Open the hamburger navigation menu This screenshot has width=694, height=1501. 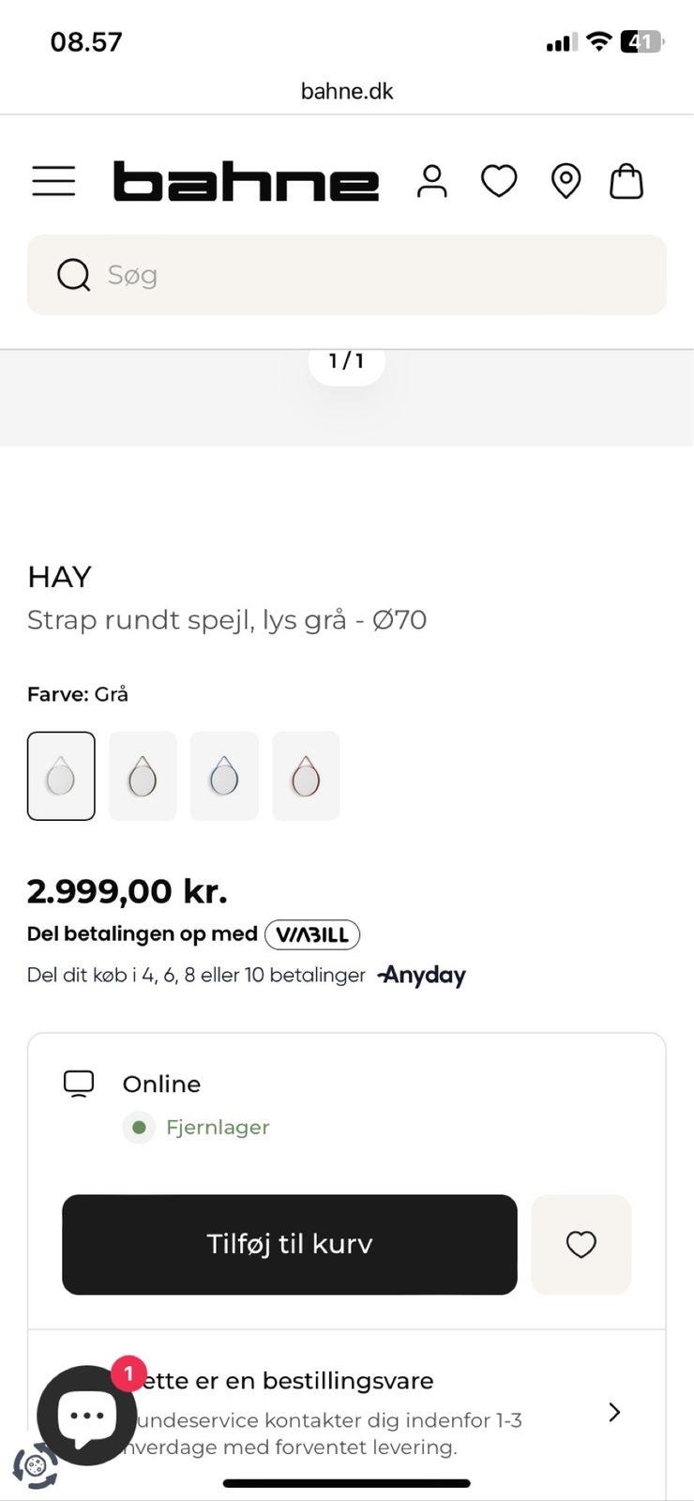pyautogui.click(x=53, y=181)
